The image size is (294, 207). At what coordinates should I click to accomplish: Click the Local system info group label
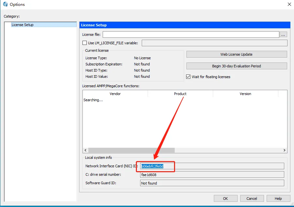coord(98,158)
